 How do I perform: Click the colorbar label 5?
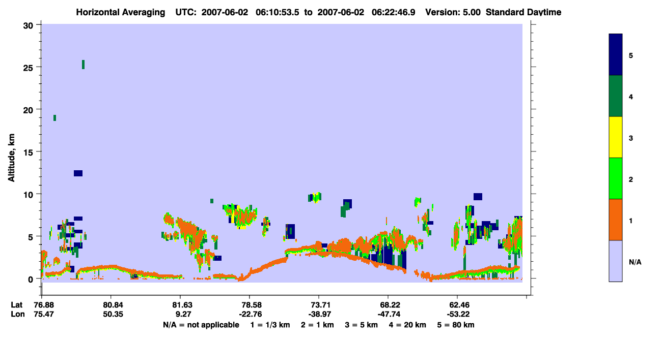(630, 55)
